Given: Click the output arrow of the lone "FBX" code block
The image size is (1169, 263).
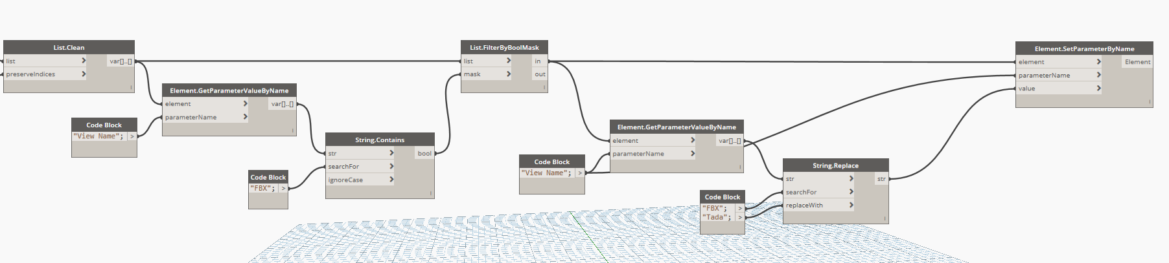Looking at the screenshot, I should [x=283, y=189].
